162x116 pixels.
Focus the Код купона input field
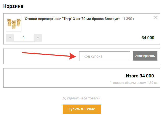104,56
